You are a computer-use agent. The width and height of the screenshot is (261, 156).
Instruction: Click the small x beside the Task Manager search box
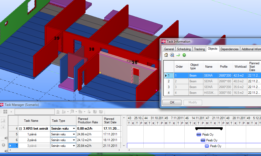tap(11, 112)
